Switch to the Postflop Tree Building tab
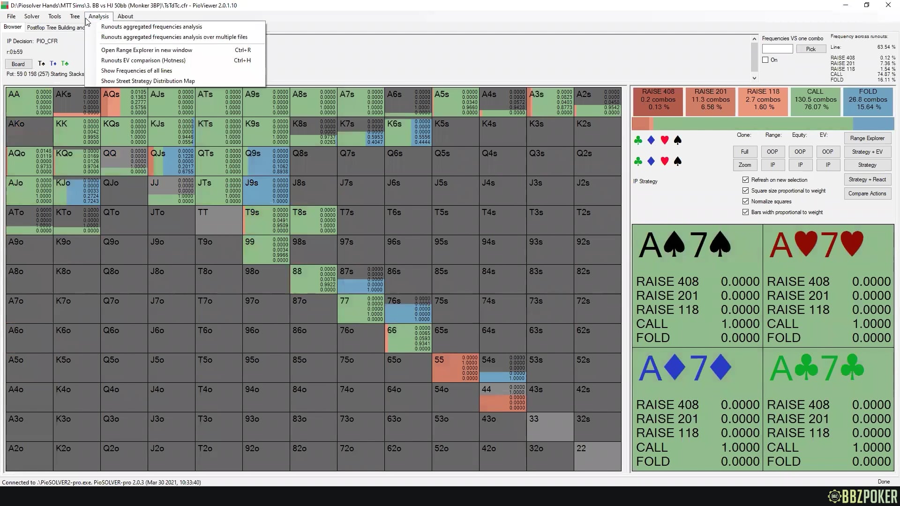The width and height of the screenshot is (900, 506). click(x=55, y=28)
